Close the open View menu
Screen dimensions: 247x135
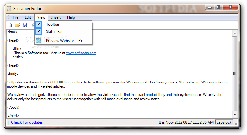tap(41, 17)
